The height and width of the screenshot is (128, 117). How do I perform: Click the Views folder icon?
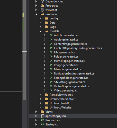coord(42,112)
